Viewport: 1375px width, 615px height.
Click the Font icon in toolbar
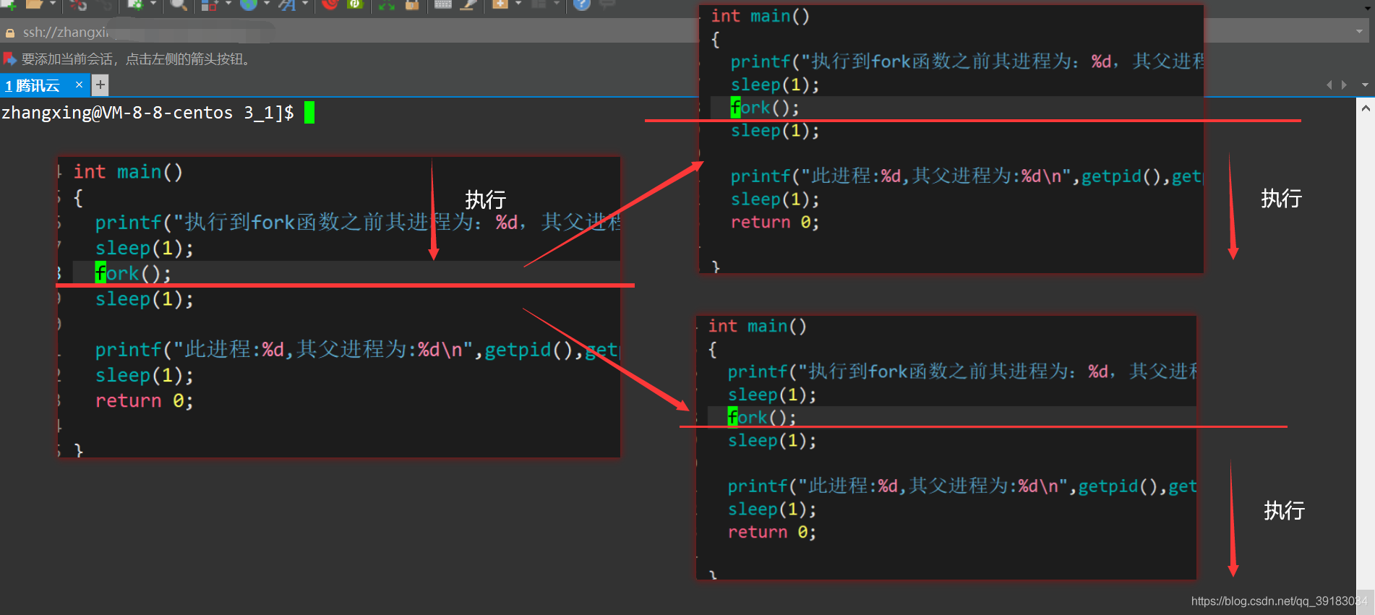(x=288, y=4)
